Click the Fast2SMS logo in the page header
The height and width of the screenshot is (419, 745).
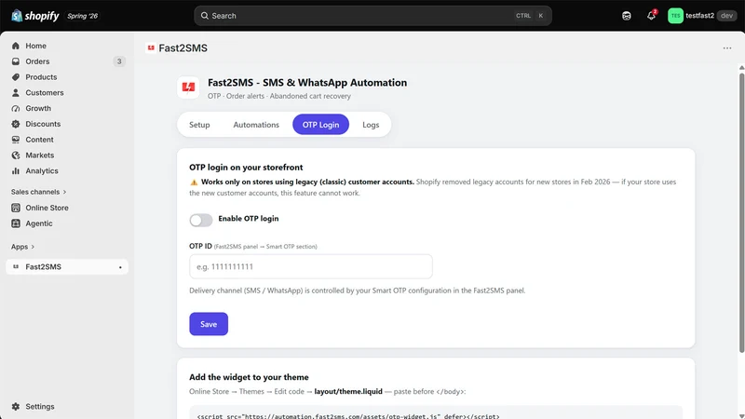(x=151, y=47)
